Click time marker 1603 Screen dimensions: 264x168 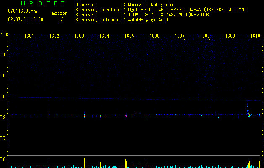pyautogui.click(x=79, y=36)
